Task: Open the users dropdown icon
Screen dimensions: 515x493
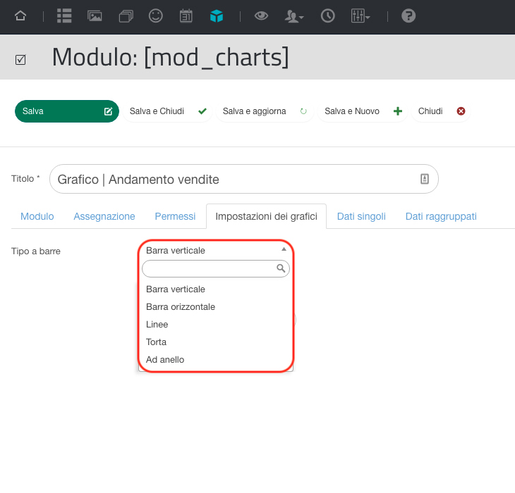Action: [x=294, y=16]
